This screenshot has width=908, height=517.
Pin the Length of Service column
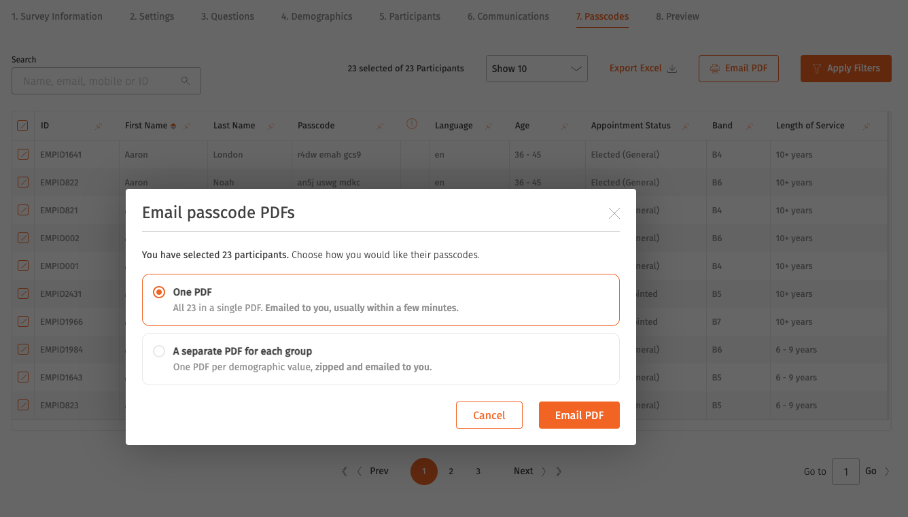pyautogui.click(x=867, y=126)
